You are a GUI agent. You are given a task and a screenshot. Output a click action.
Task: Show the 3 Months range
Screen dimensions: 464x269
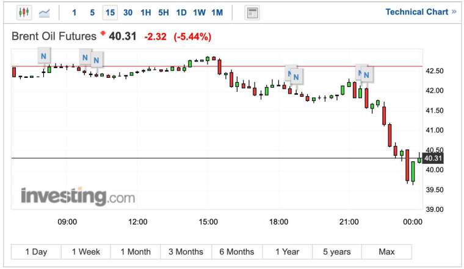pyautogui.click(x=186, y=252)
